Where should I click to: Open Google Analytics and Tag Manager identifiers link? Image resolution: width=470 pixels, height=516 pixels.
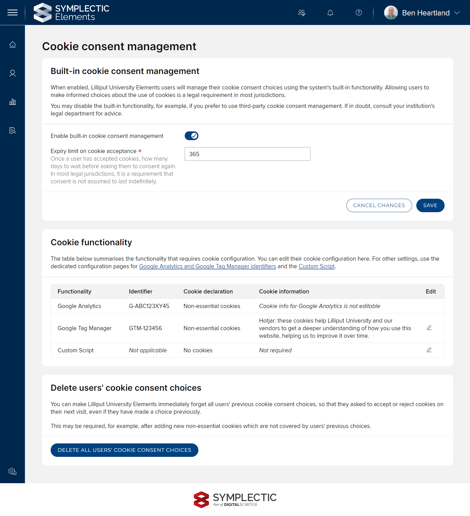pos(207,267)
